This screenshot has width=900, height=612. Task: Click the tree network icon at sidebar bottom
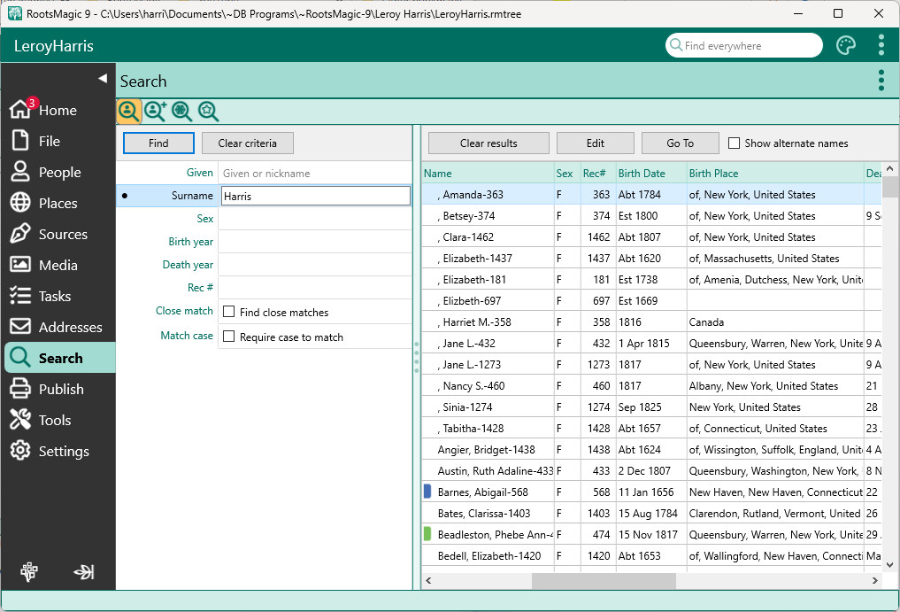[x=29, y=572]
